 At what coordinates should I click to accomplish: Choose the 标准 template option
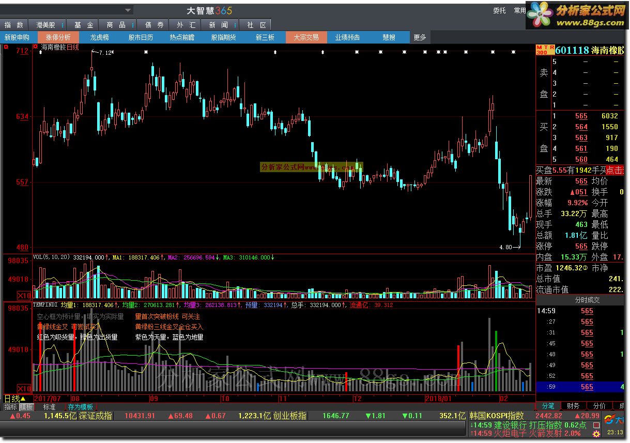(49, 407)
